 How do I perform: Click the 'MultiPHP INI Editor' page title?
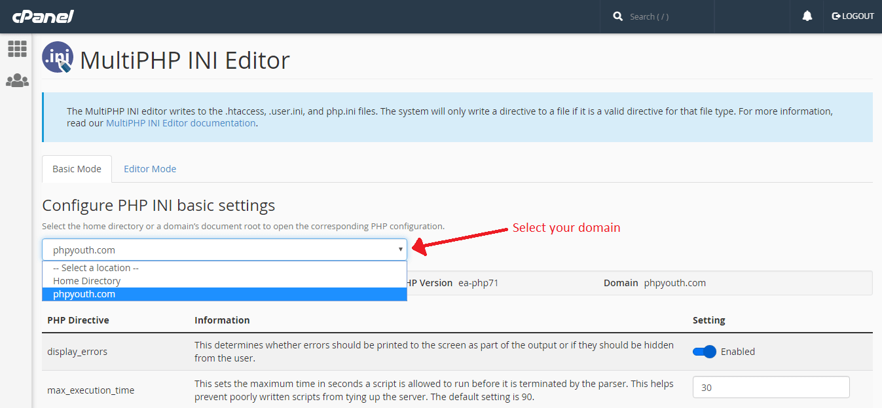[185, 60]
